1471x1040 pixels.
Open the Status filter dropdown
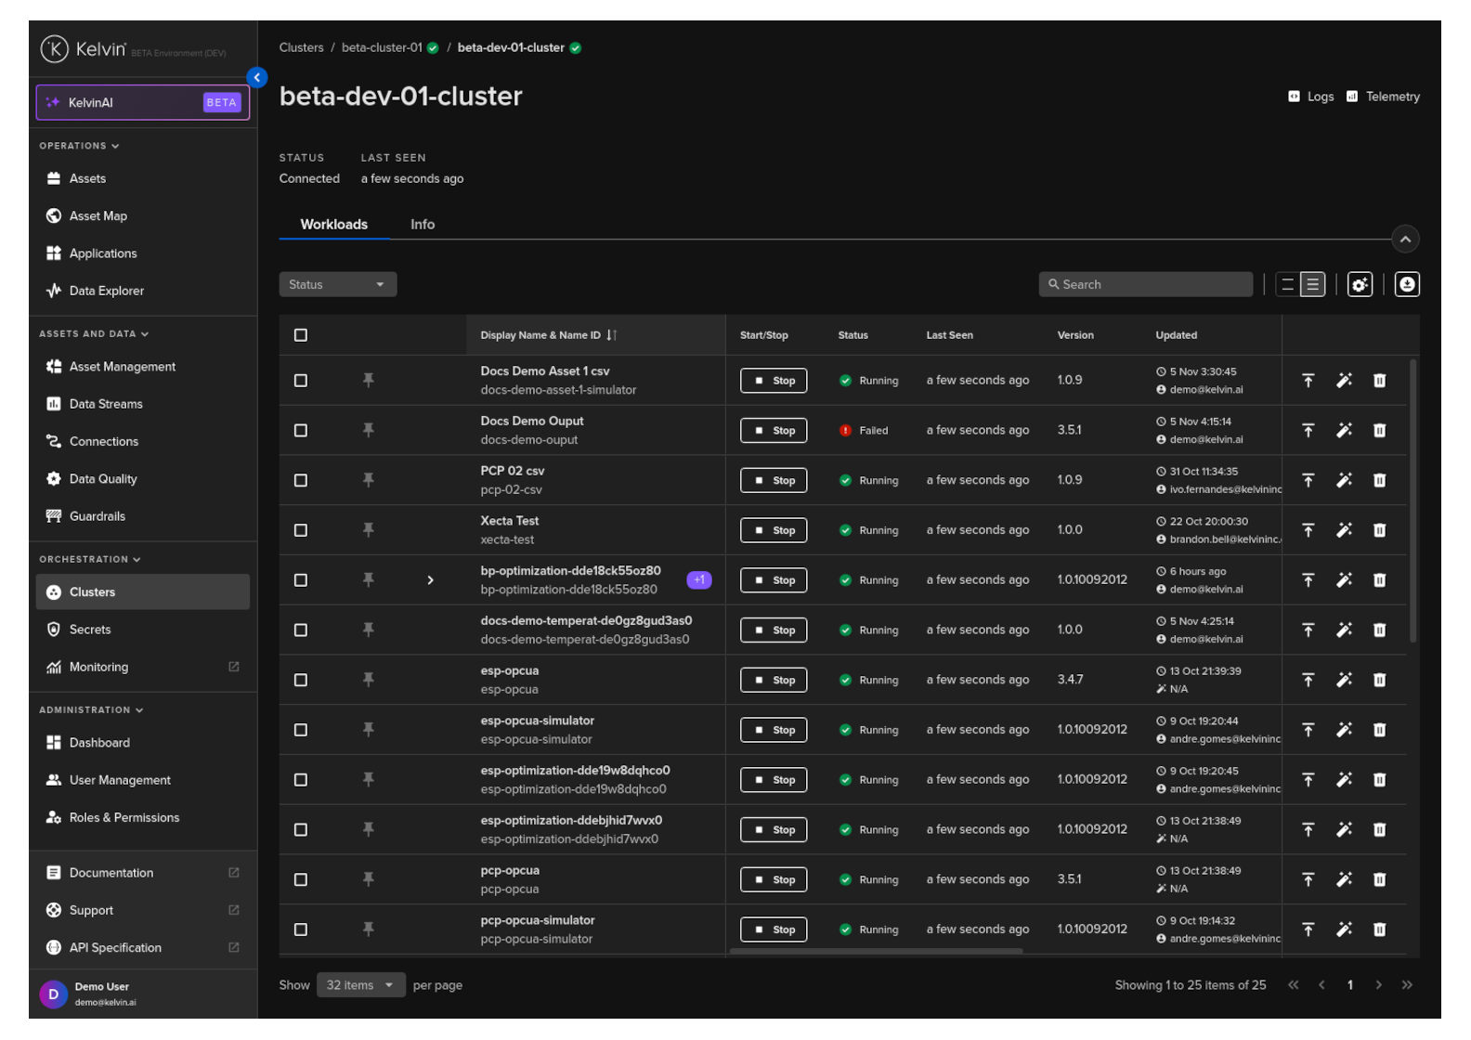point(337,285)
